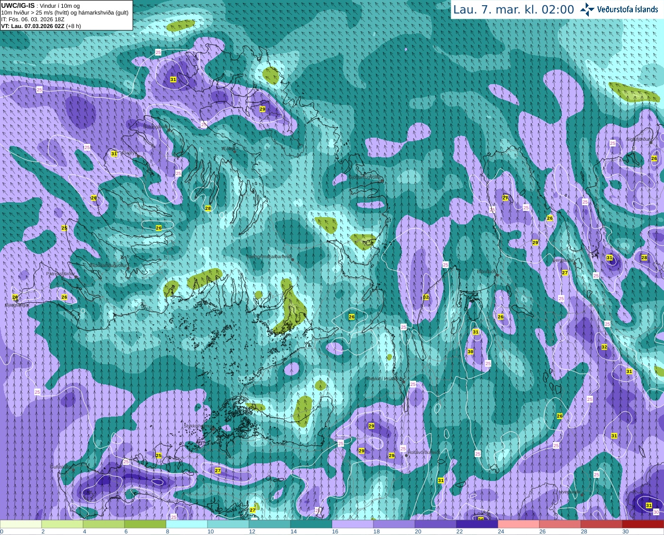Click the Siglufjörður station label
Screen dimensions: 664x535
[638, 139]
